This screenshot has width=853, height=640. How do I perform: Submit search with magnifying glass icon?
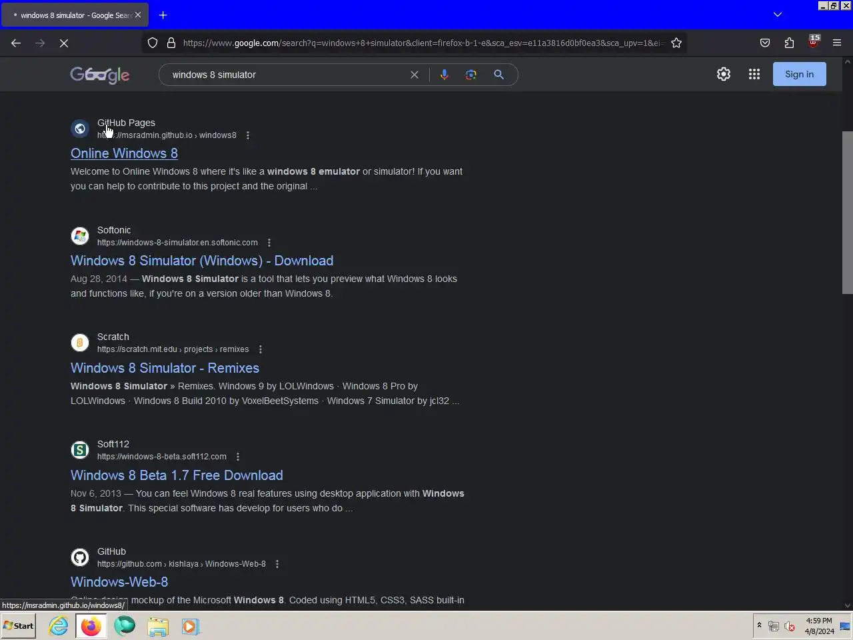pyautogui.click(x=498, y=75)
